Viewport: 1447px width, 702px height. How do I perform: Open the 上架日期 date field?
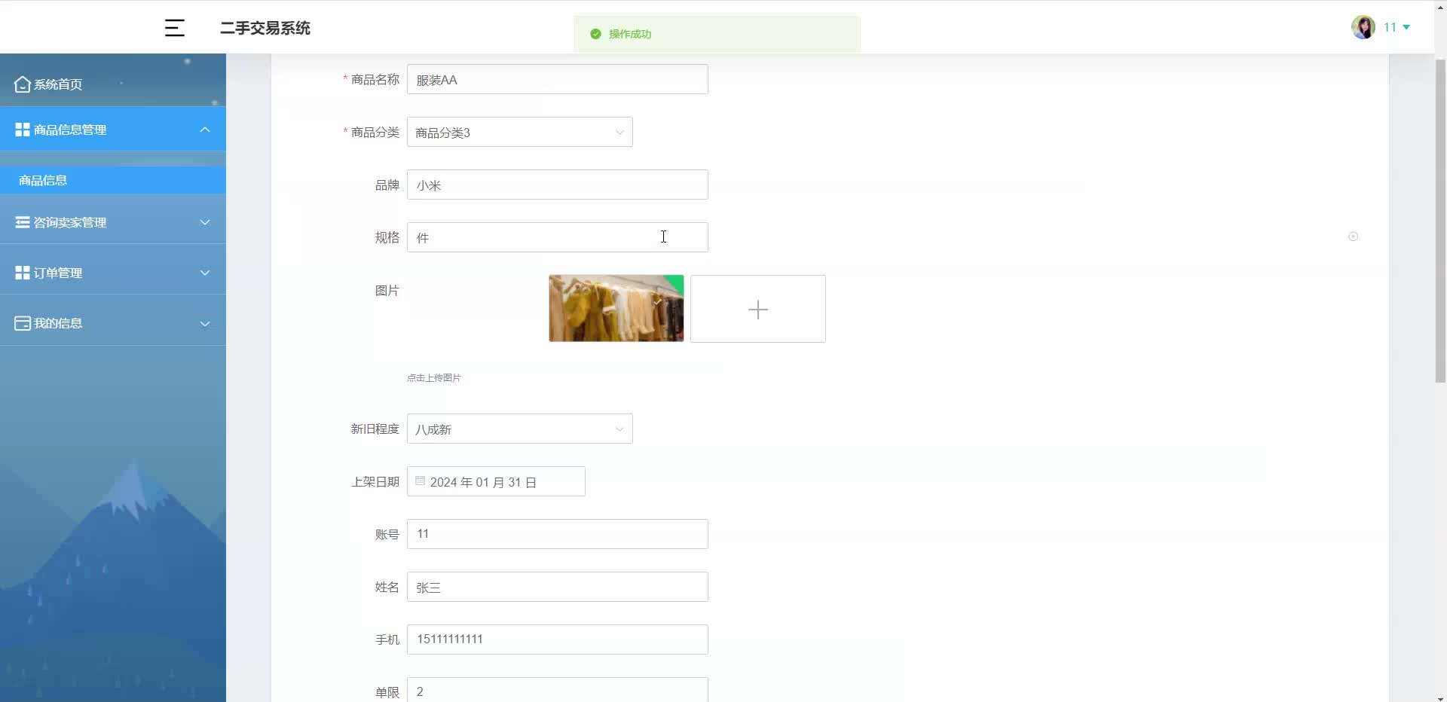pos(496,481)
